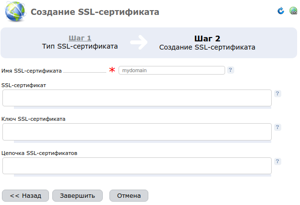This screenshot has height=205, width=300.
Task: Click resize bar under SSL-сертификат textarea
Action: (x=143, y=108)
